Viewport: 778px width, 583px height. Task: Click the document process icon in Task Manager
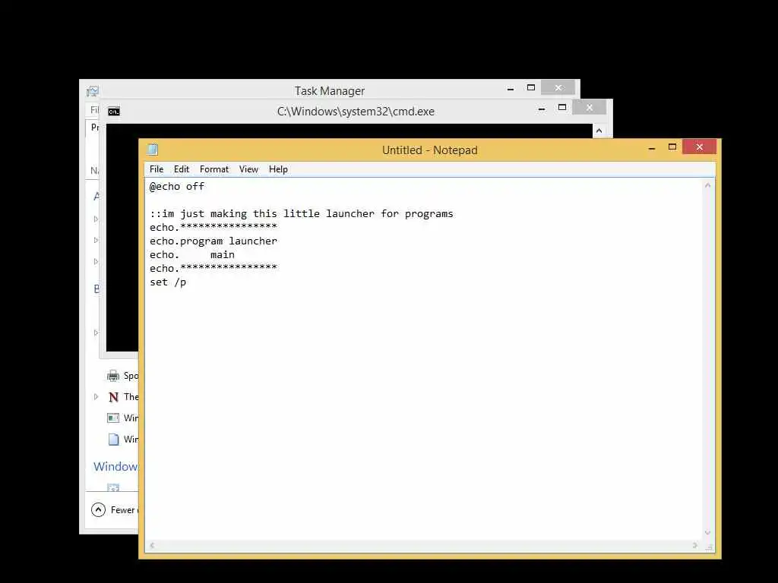click(114, 440)
